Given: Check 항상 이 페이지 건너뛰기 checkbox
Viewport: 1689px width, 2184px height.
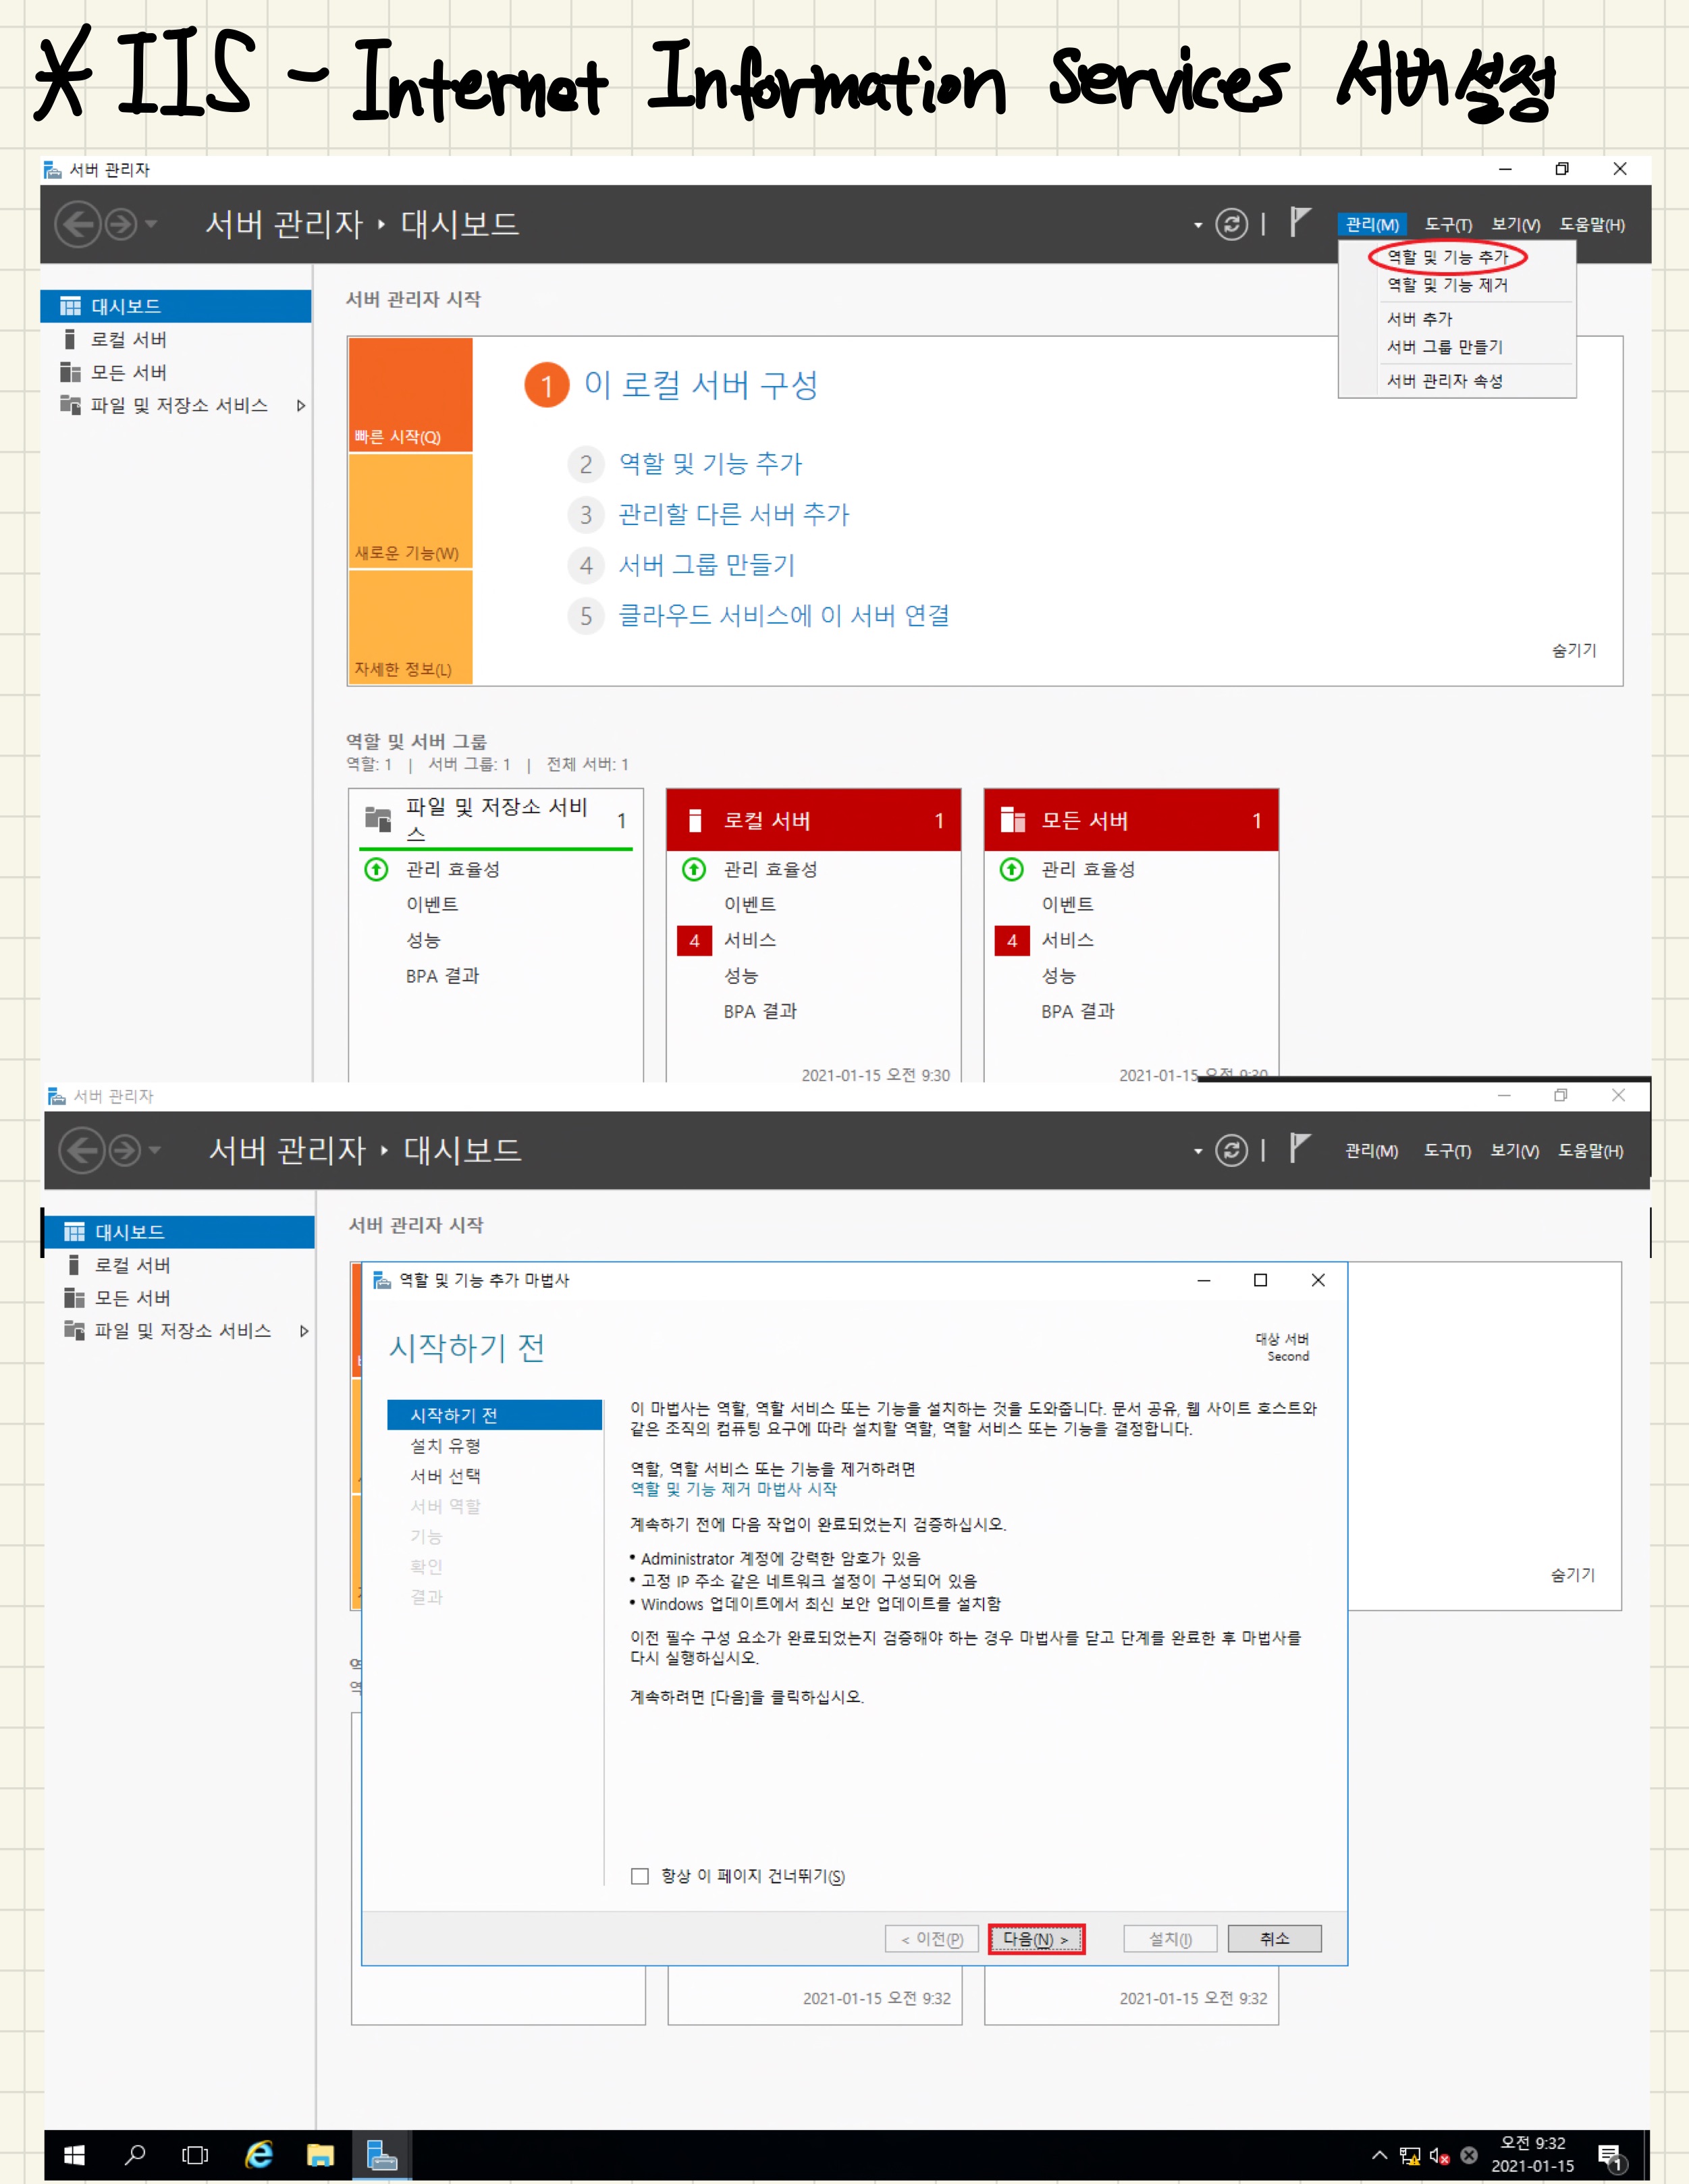Looking at the screenshot, I should tap(640, 1876).
